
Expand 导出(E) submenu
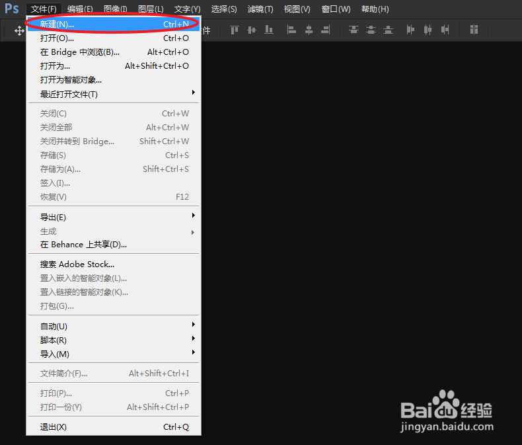click(114, 217)
